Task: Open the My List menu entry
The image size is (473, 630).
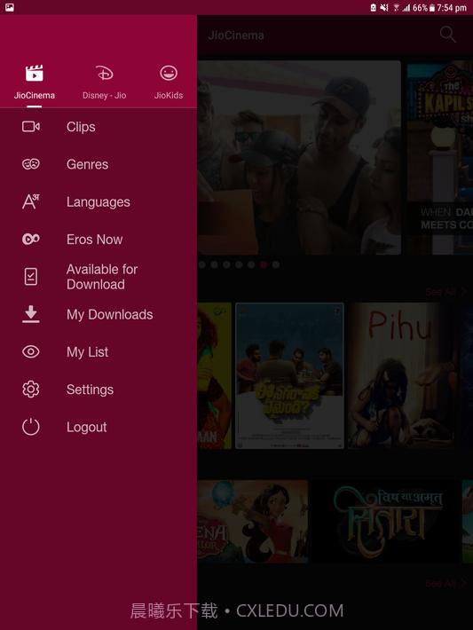Action: tap(99, 352)
